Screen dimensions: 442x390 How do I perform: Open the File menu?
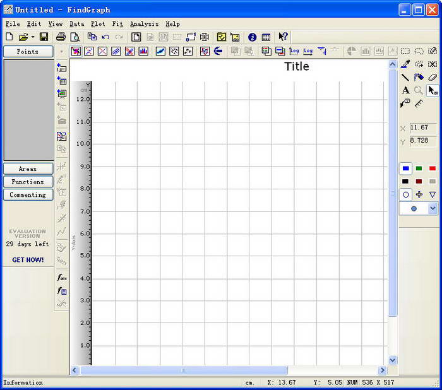[x=13, y=24]
